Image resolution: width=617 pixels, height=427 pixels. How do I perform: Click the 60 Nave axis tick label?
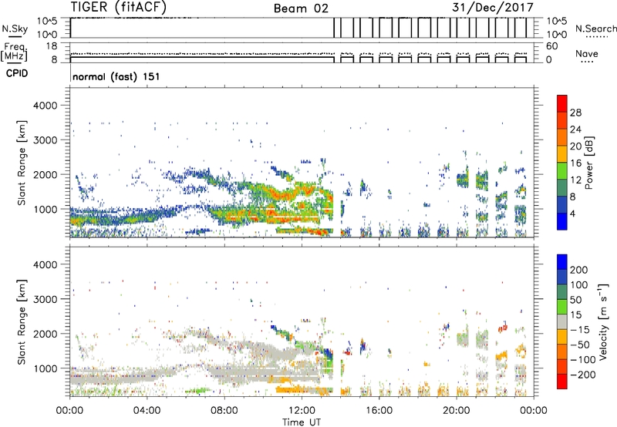[551, 46]
